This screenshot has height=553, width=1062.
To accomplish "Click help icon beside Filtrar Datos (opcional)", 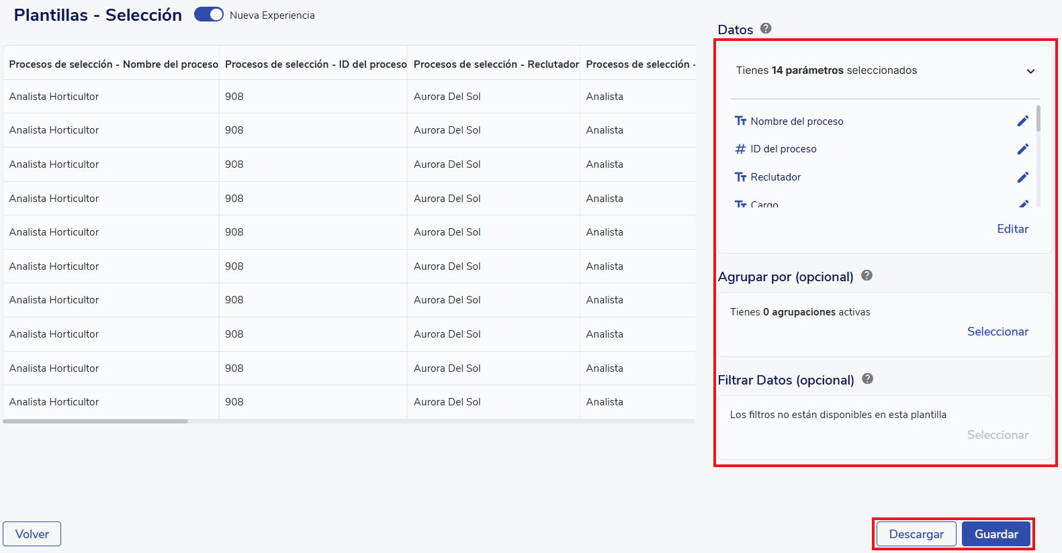I will point(867,379).
